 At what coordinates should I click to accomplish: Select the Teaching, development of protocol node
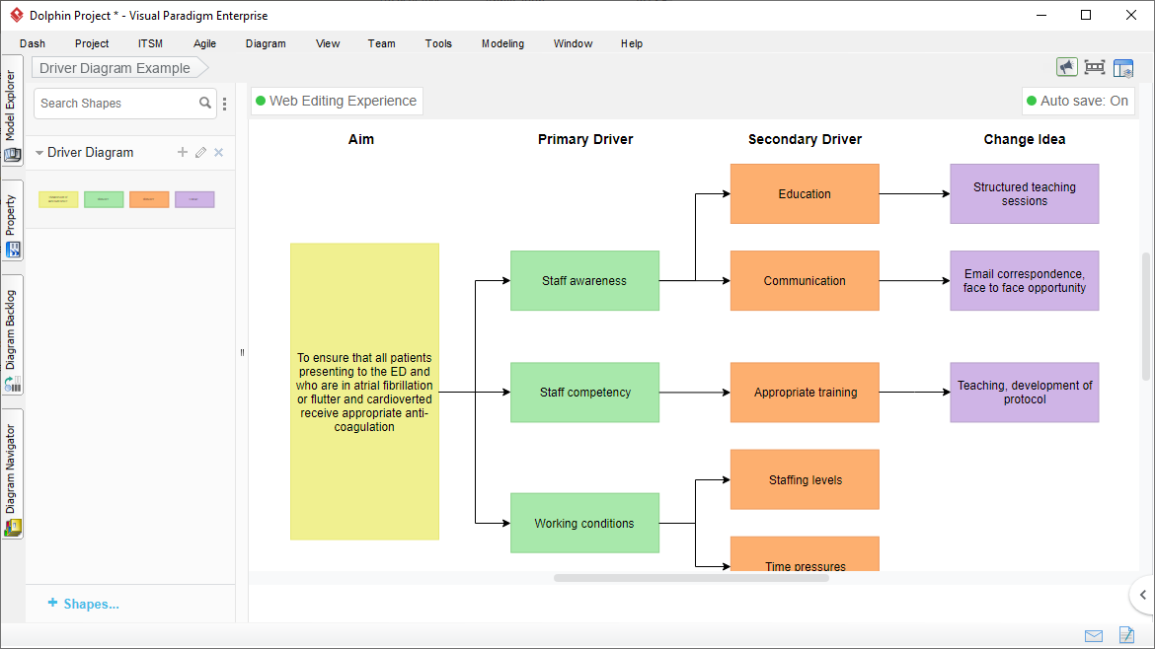click(x=1025, y=393)
